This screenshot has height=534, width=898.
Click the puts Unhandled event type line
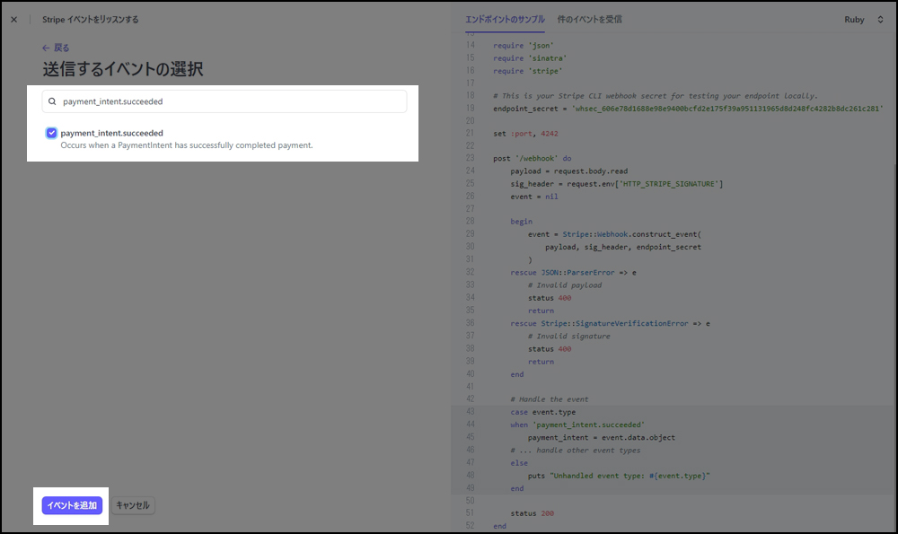pos(619,476)
